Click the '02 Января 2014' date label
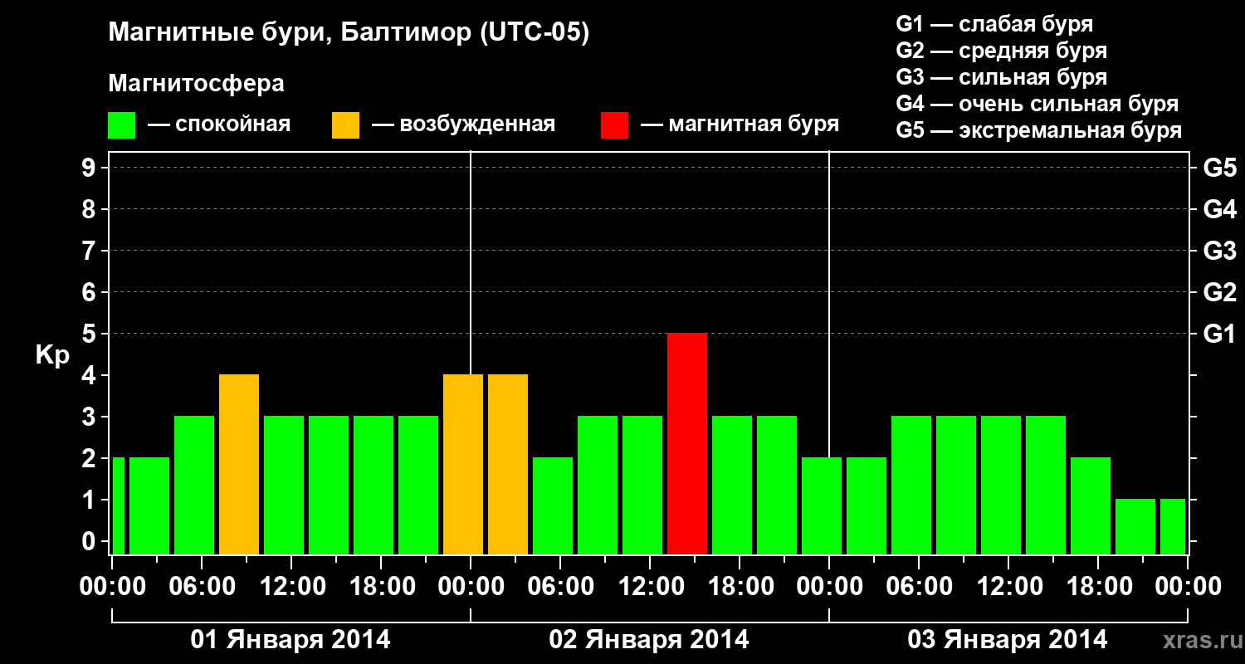This screenshot has height=664, width=1245. pos(649,640)
